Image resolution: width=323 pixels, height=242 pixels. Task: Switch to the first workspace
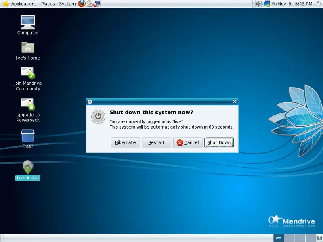click(279, 238)
